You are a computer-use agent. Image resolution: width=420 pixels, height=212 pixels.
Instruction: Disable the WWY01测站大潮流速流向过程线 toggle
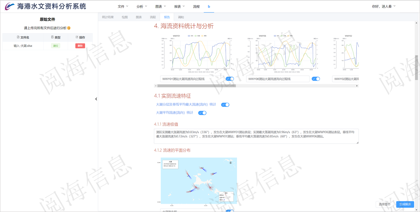coord(230,79)
